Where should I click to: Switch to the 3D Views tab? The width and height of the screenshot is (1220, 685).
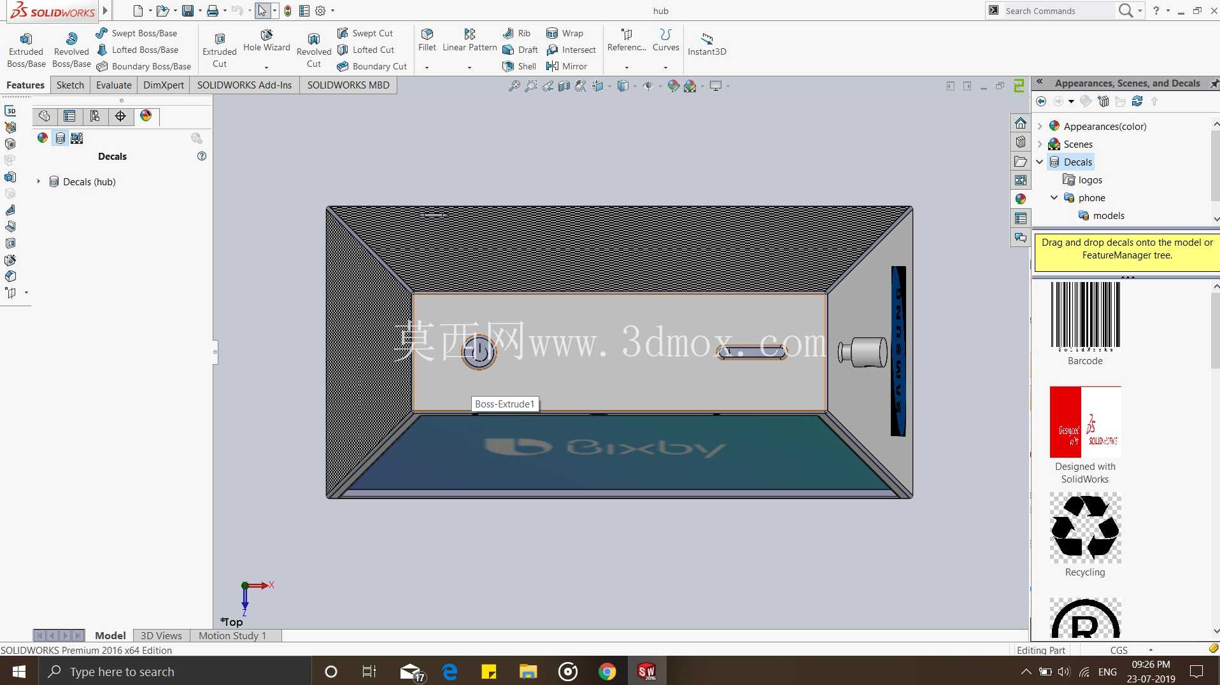point(161,635)
